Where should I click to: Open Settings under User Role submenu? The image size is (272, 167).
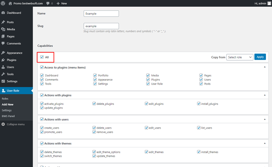(6, 110)
